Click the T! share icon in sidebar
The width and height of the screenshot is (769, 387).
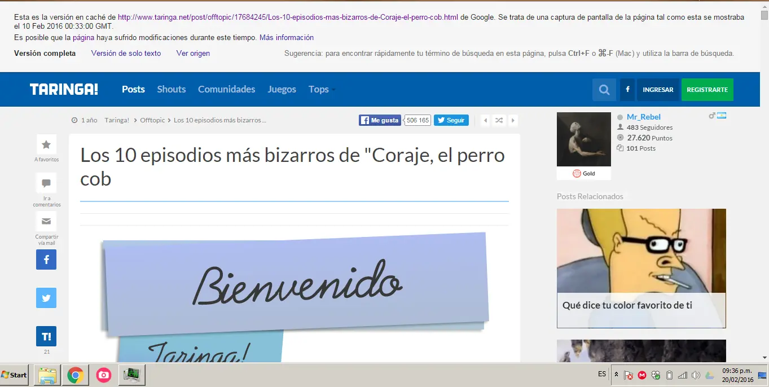click(46, 336)
